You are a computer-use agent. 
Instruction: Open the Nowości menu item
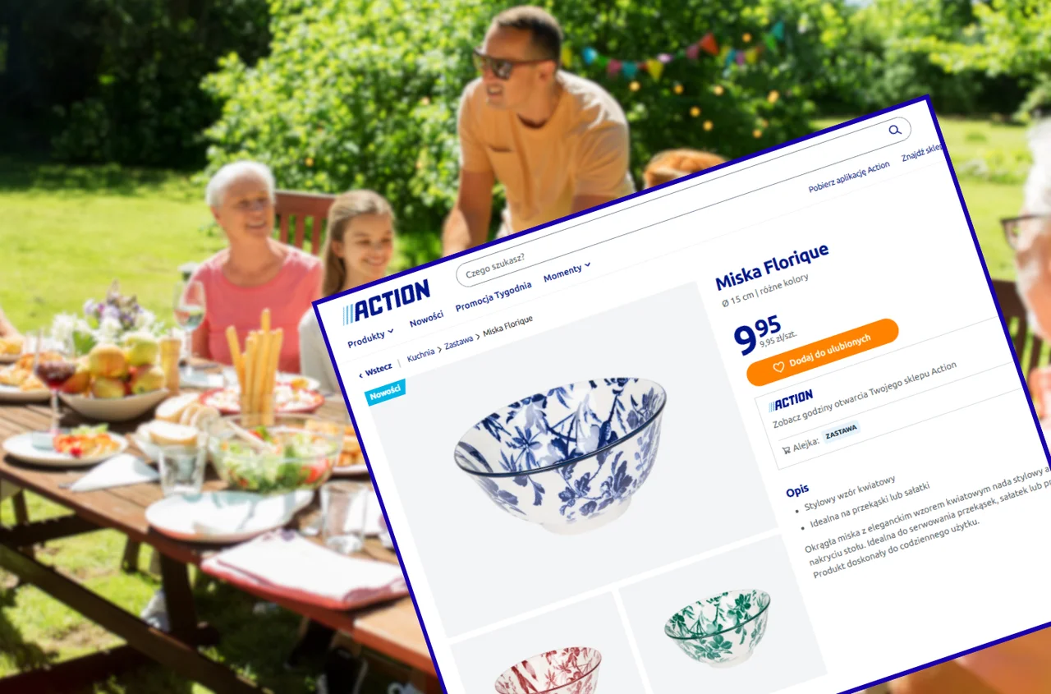(427, 319)
